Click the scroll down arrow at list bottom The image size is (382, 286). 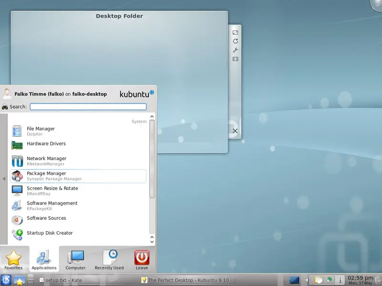[152, 242]
